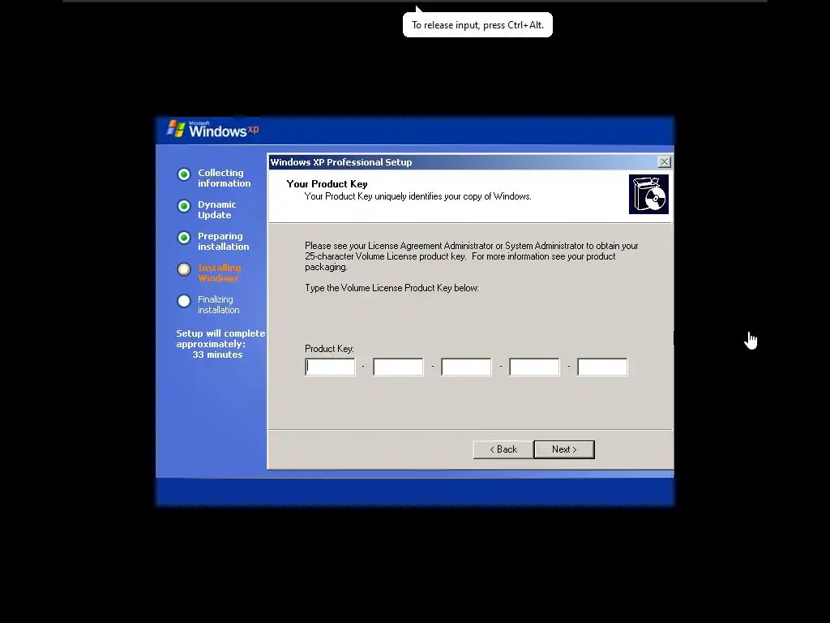Click the Dynamic Update step indicator
The image size is (830, 623).
tap(184, 206)
